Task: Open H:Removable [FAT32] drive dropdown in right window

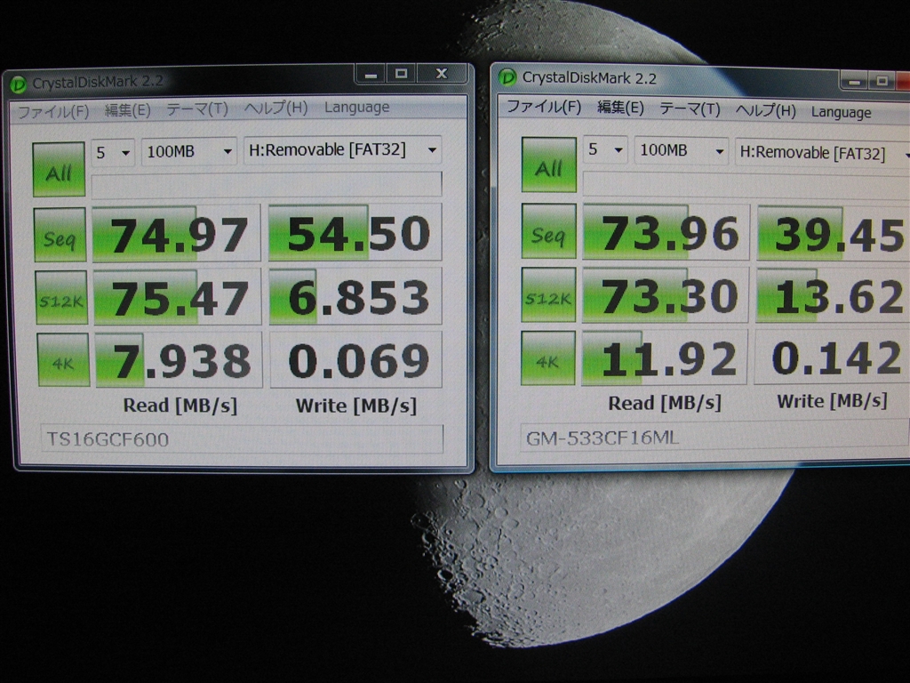Action: point(822,153)
